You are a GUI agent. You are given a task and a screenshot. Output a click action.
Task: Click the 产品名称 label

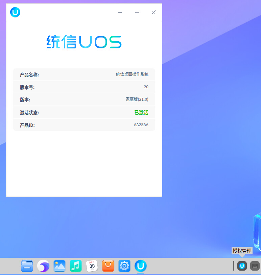(x=29, y=75)
